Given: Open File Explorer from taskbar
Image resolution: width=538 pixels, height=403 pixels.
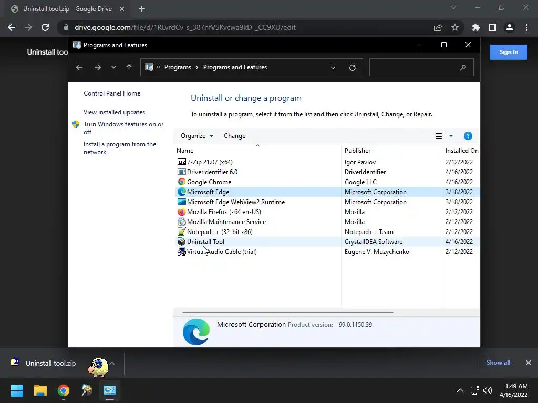Looking at the screenshot, I should click(40, 390).
